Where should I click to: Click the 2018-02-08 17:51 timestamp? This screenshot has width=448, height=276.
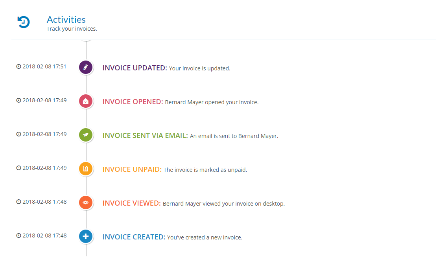pyautogui.click(x=44, y=66)
